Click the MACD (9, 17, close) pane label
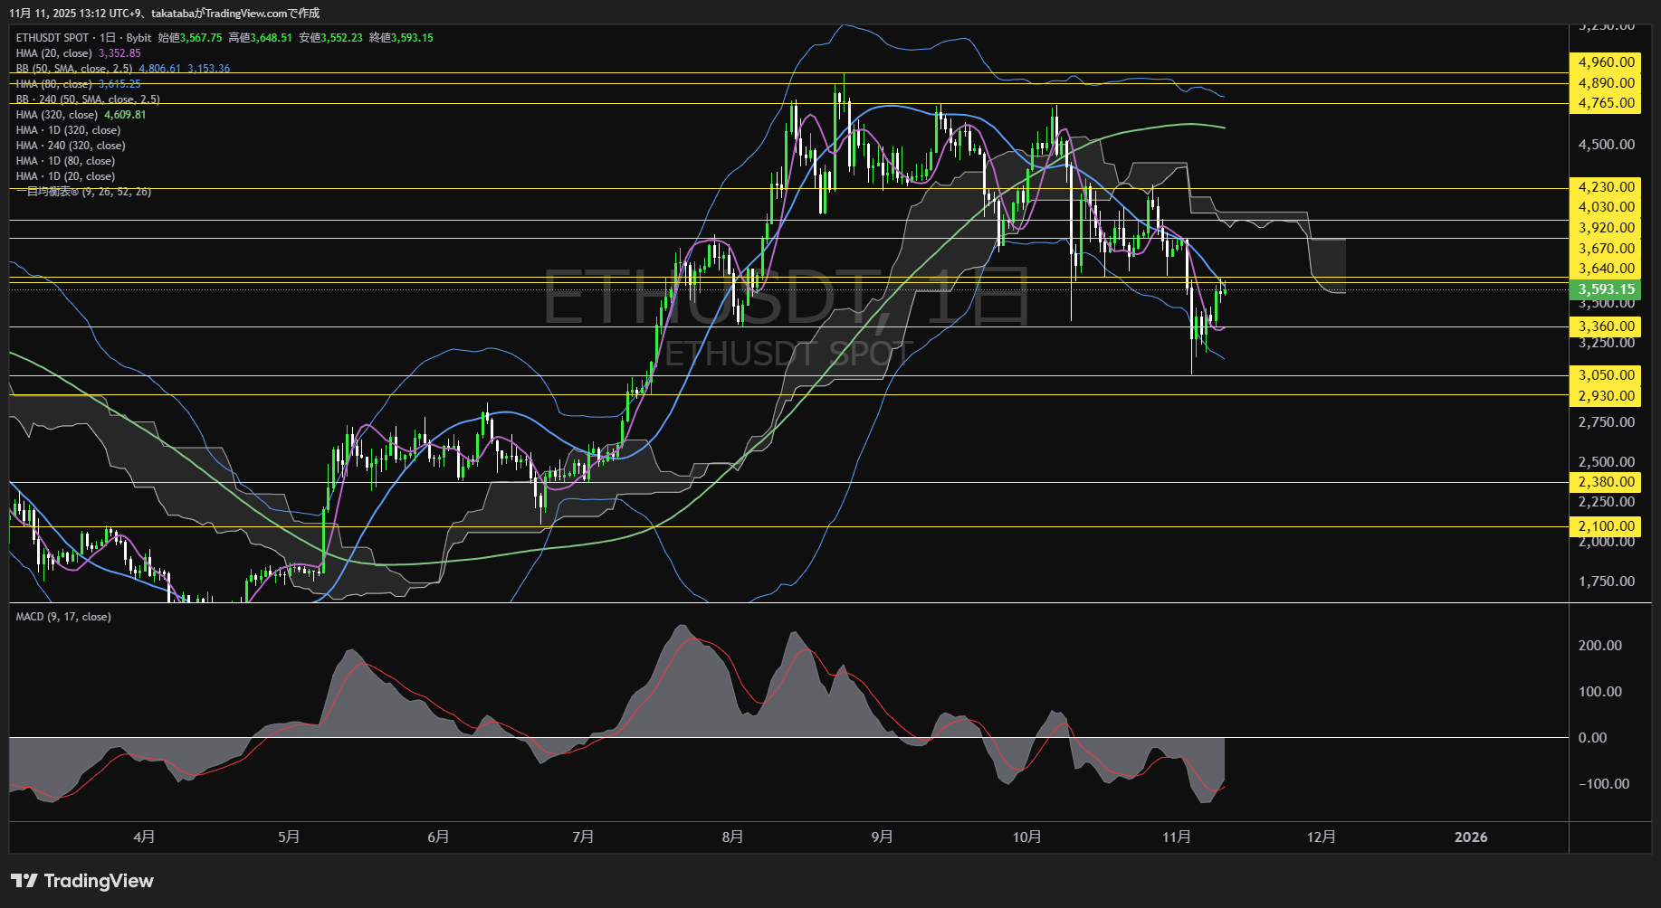This screenshot has width=1661, height=908. (62, 616)
